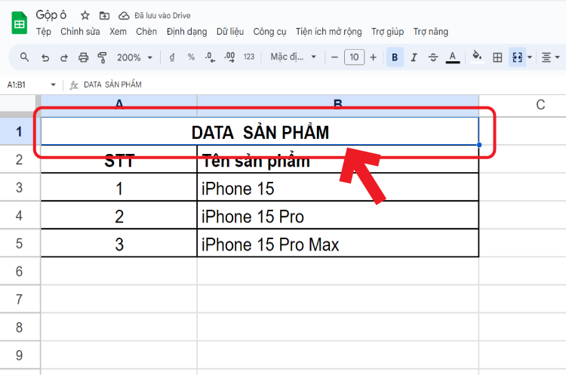Open horizontal align options
The height and width of the screenshot is (378, 566).
(550, 57)
